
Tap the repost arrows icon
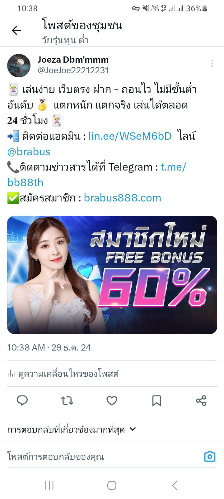pos(67,400)
